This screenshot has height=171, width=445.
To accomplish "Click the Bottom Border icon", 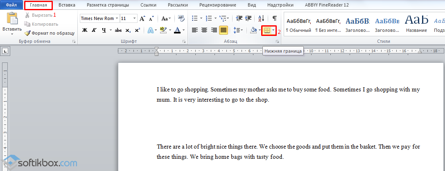I will pos(267,30).
